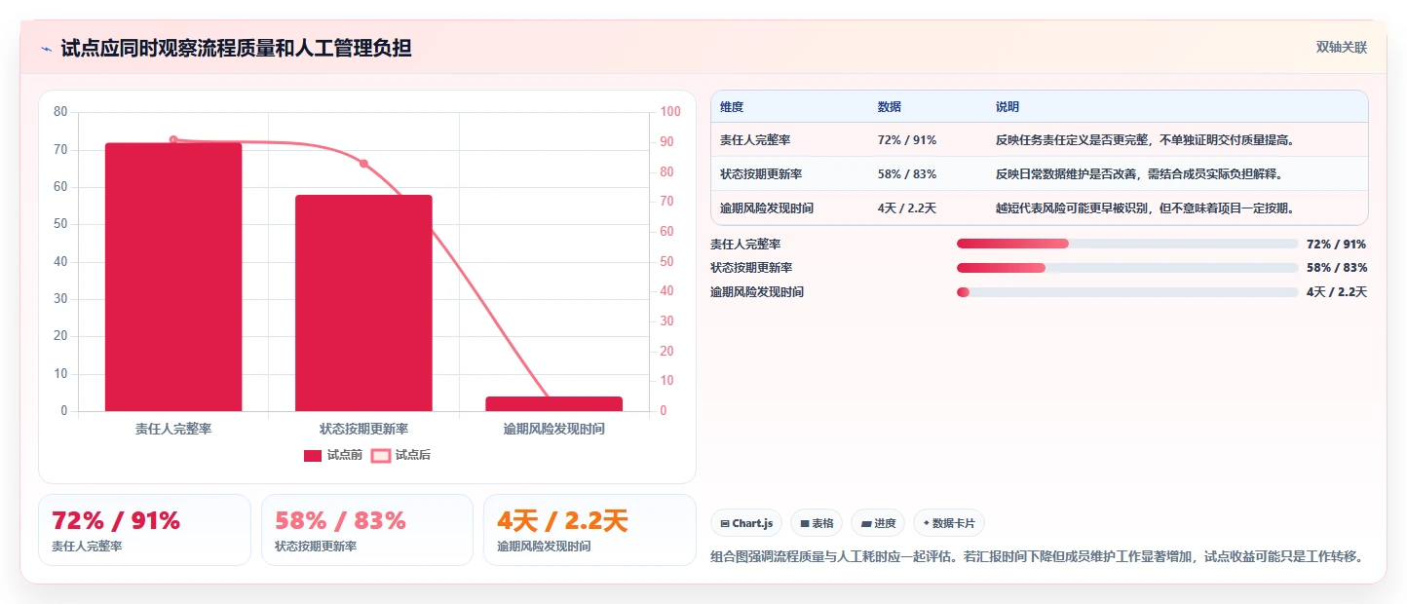Open the 4天 / 2.2天 data card
This screenshot has height=604, width=1407.
point(589,530)
